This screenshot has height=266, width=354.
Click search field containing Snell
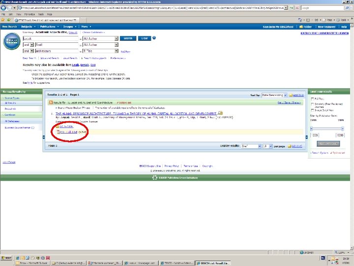coord(57,45)
